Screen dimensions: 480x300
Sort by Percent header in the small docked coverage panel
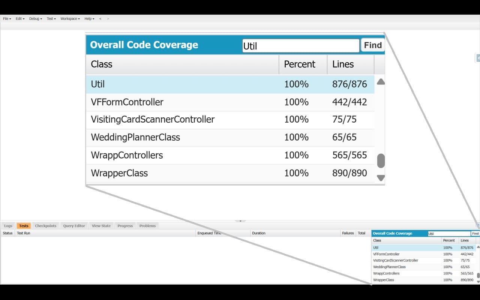[x=450, y=240]
